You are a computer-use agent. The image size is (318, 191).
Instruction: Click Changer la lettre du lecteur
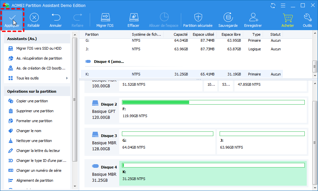tap(38, 151)
